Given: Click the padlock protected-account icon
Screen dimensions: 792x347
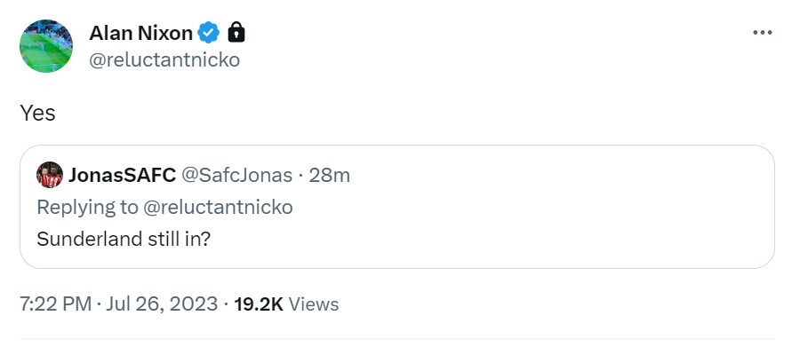Looking at the screenshot, I should pos(236,33).
